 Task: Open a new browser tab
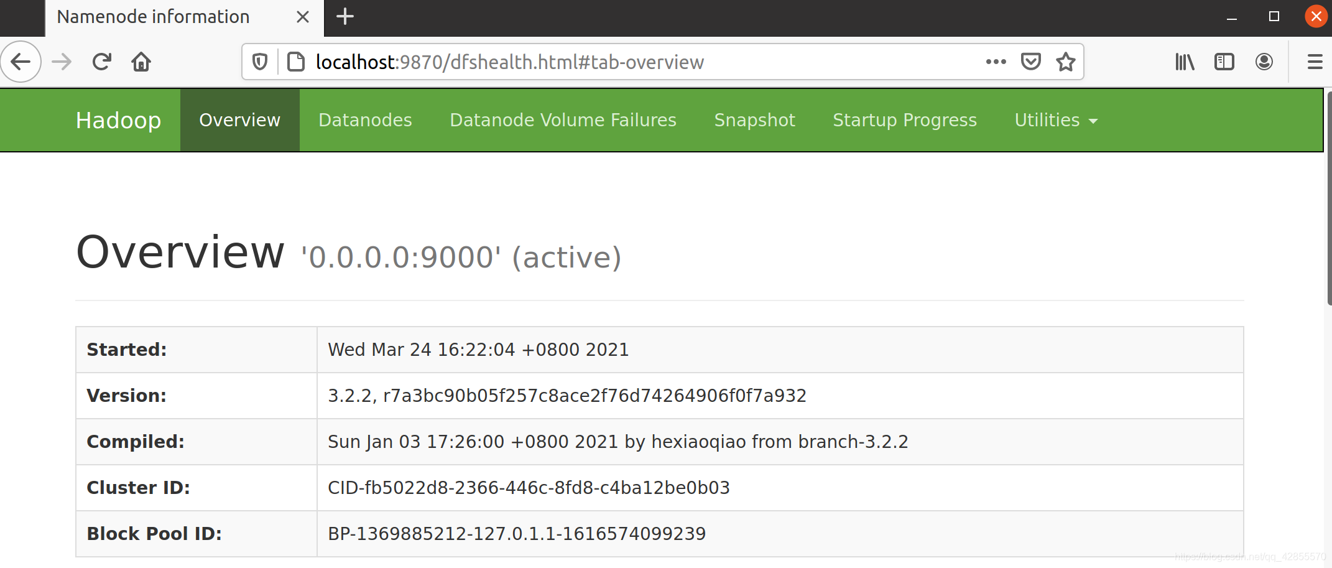coord(345,16)
